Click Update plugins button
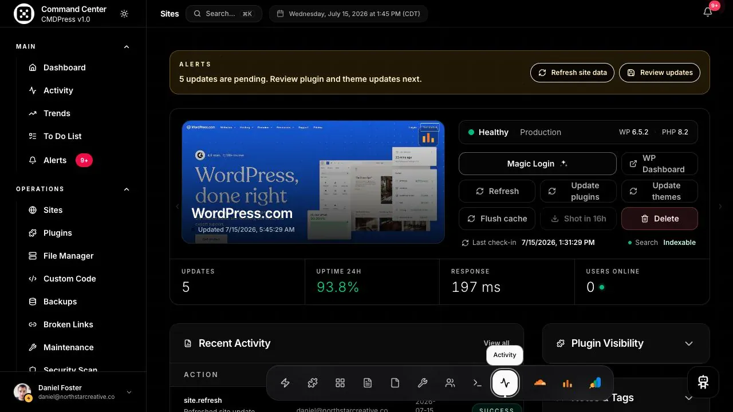 [x=578, y=191]
